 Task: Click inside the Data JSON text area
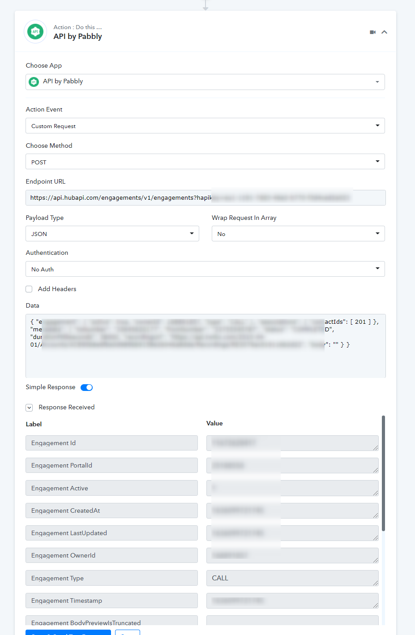tap(205, 346)
